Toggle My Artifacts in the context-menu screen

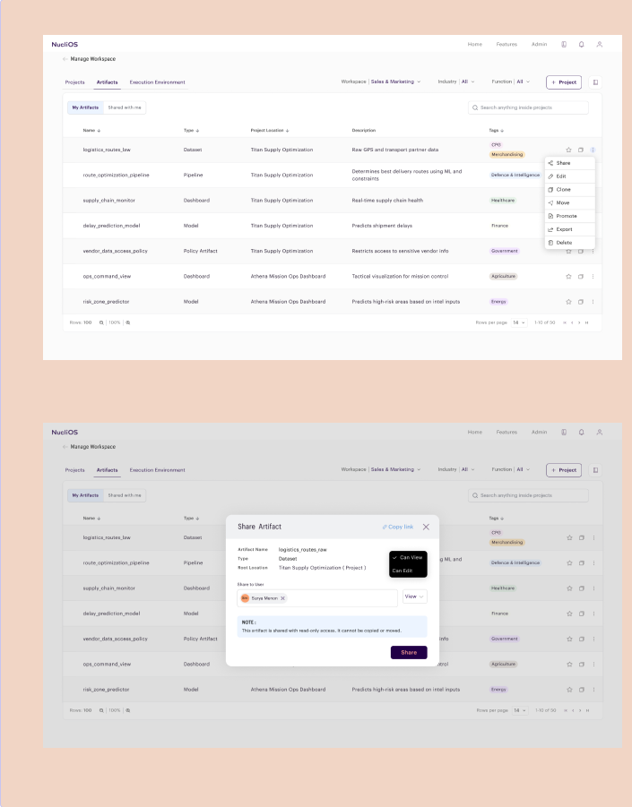click(x=85, y=107)
